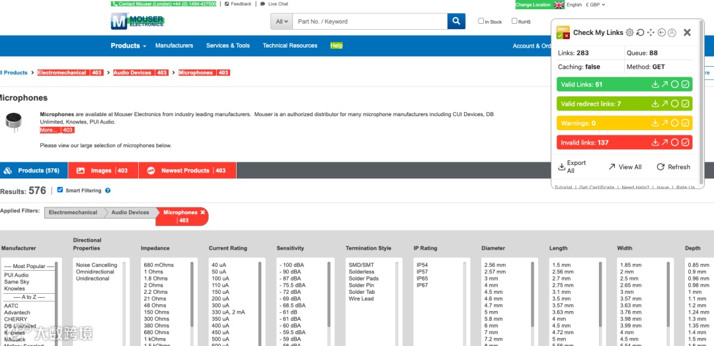Click the More... link under description
The height and width of the screenshot is (346, 714).
57,130
